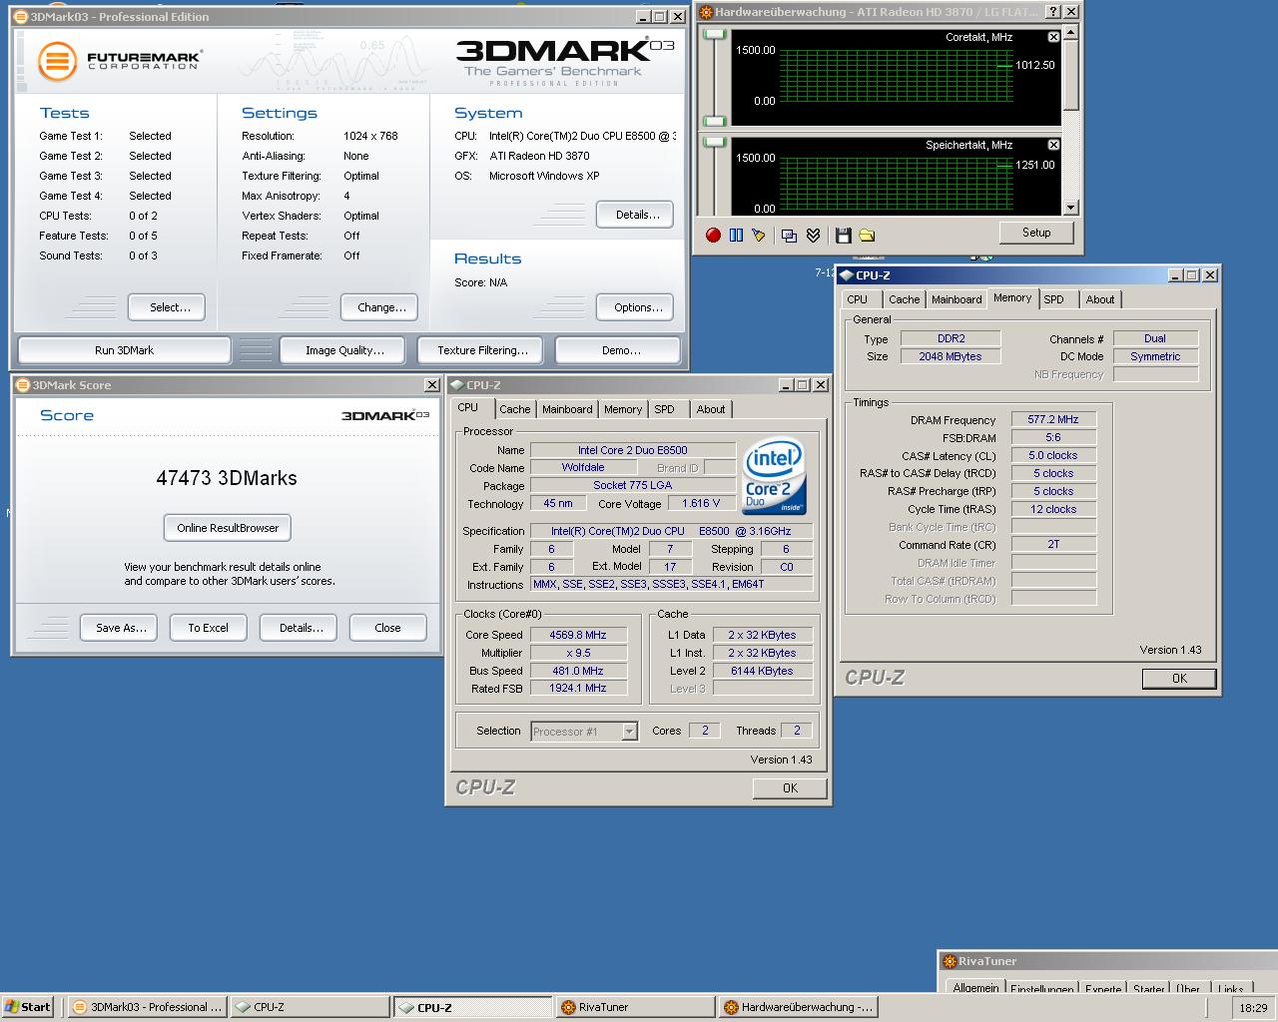Switch to Hardwareüberwachung taskbar item

[798, 1007]
